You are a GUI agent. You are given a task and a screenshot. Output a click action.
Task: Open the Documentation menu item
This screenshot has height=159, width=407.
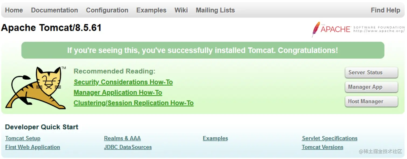click(54, 10)
